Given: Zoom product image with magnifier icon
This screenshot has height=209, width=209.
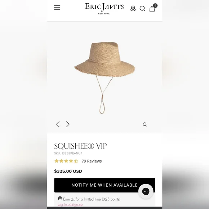Looking at the screenshot, I should click(x=145, y=124).
